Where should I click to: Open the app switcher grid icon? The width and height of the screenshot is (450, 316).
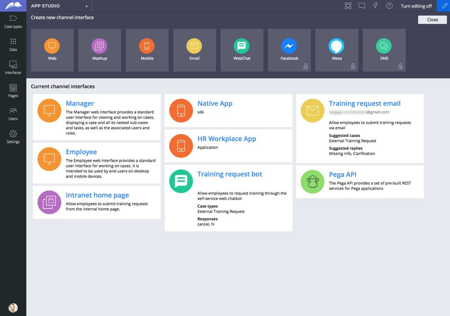[348, 6]
